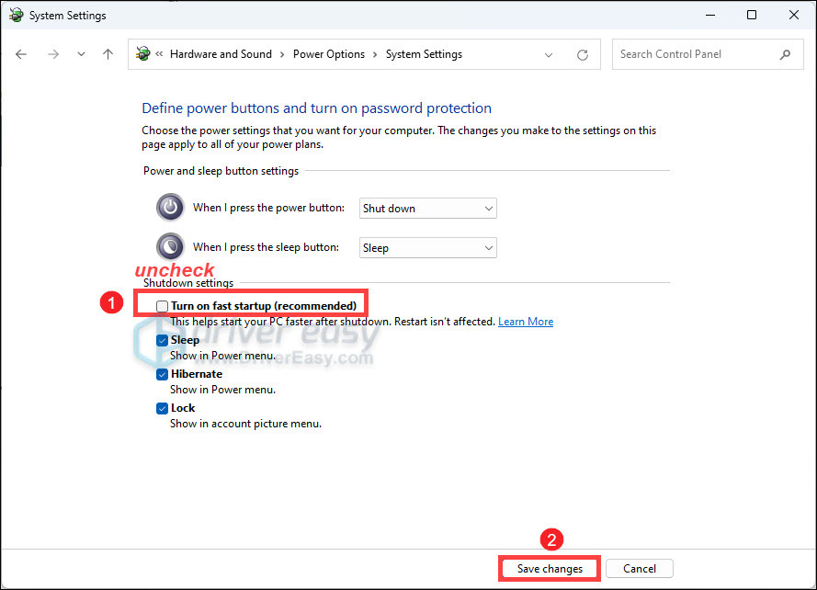Click the sleep button icon graphic
Image resolution: width=817 pixels, height=590 pixels.
tap(170, 245)
